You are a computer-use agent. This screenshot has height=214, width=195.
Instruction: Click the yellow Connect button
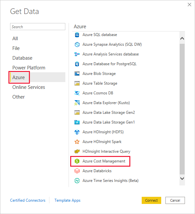[151, 200]
